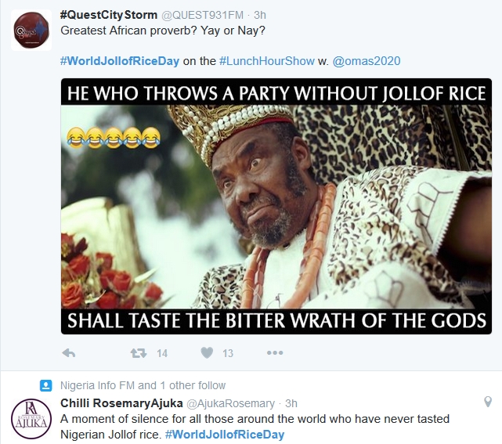Click the @AjukaRosemary handle

(x=230, y=403)
